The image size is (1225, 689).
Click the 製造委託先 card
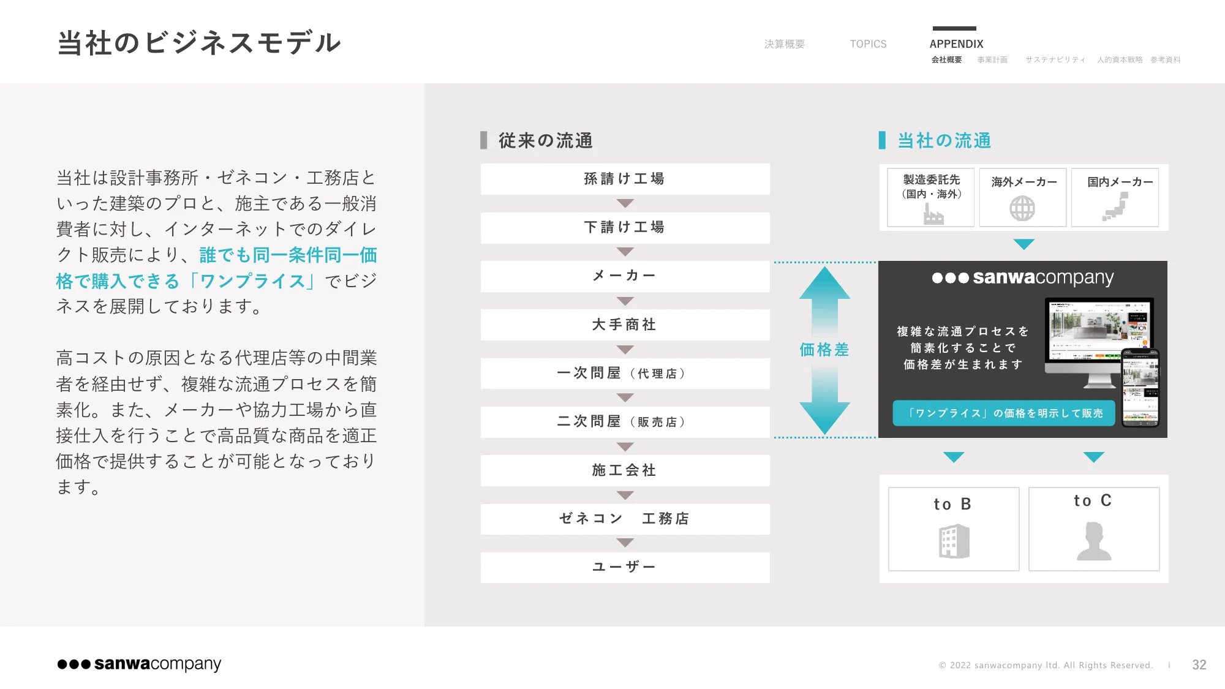click(x=930, y=197)
